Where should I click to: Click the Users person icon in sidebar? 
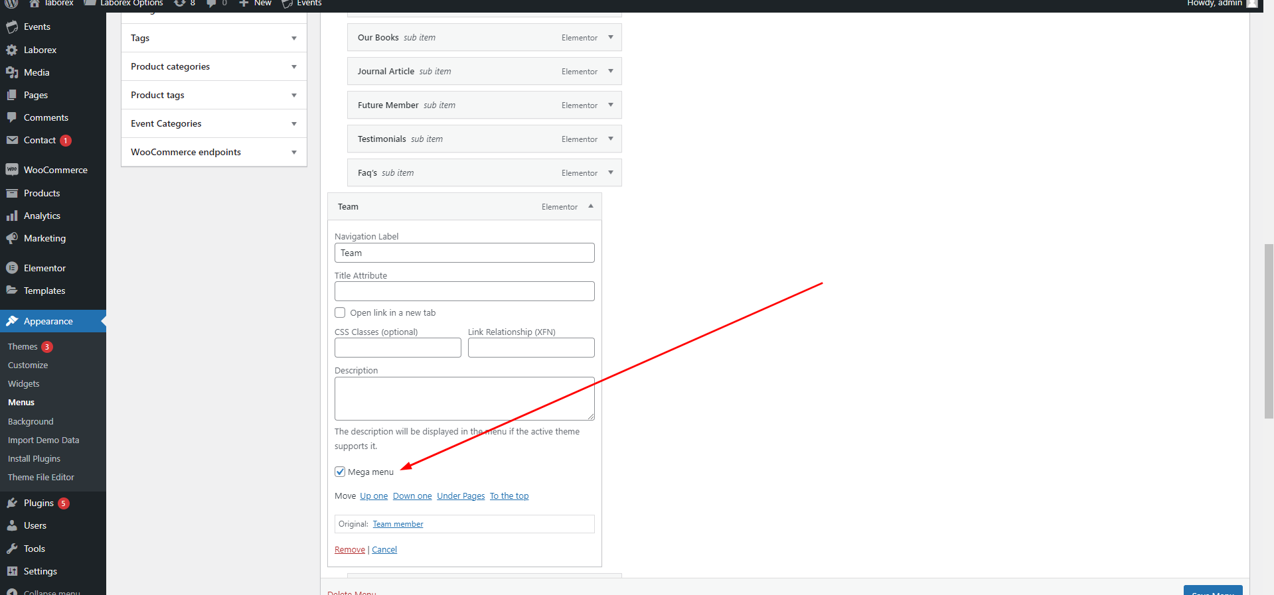pyautogui.click(x=12, y=525)
